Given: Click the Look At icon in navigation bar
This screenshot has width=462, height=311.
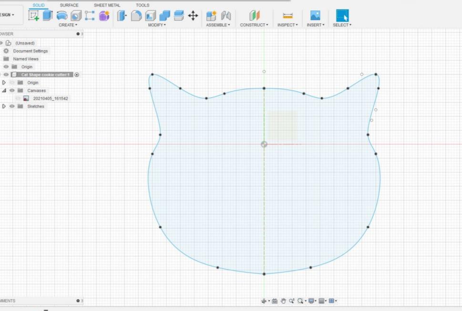Looking at the screenshot, I should tap(275, 301).
